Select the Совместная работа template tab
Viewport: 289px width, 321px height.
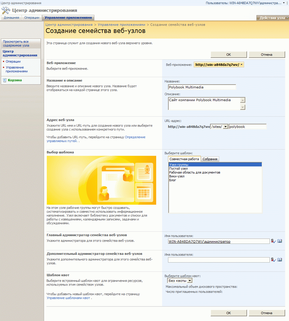pos(184,159)
